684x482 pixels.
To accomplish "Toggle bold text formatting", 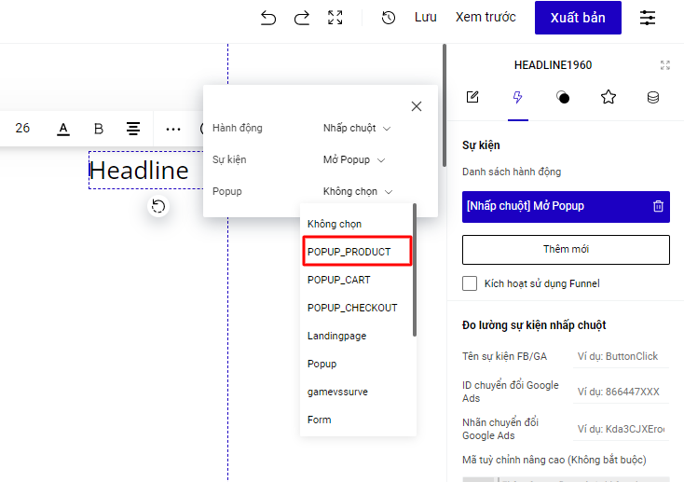I will pyautogui.click(x=99, y=129).
